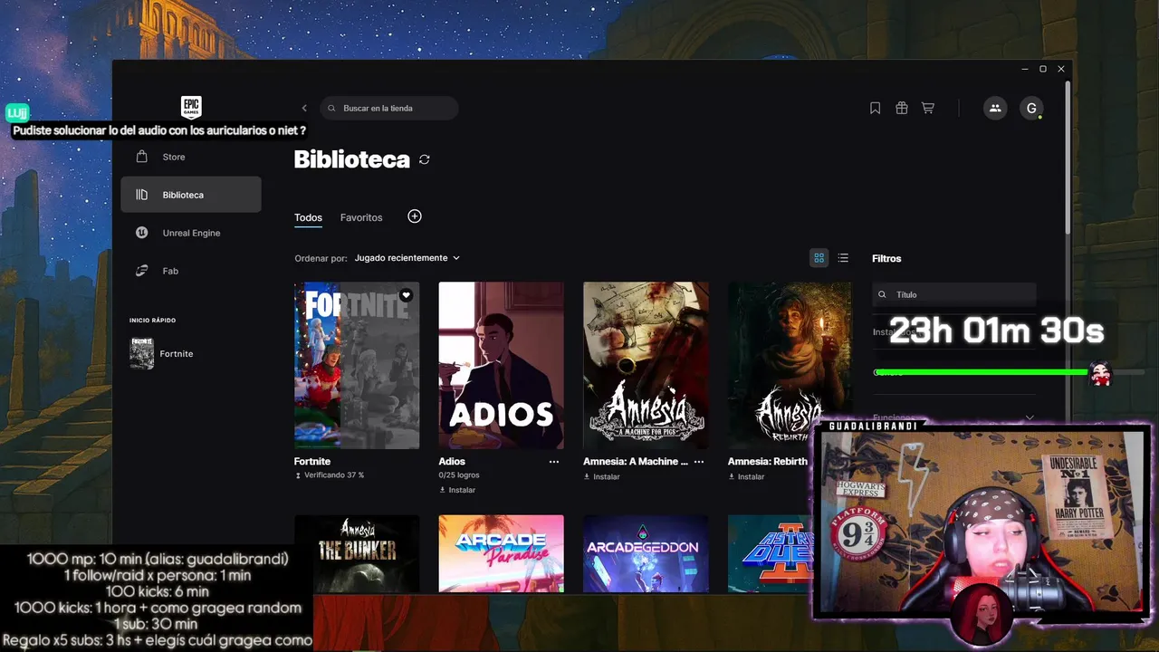
Task: Open the friends icon
Action: pos(995,108)
